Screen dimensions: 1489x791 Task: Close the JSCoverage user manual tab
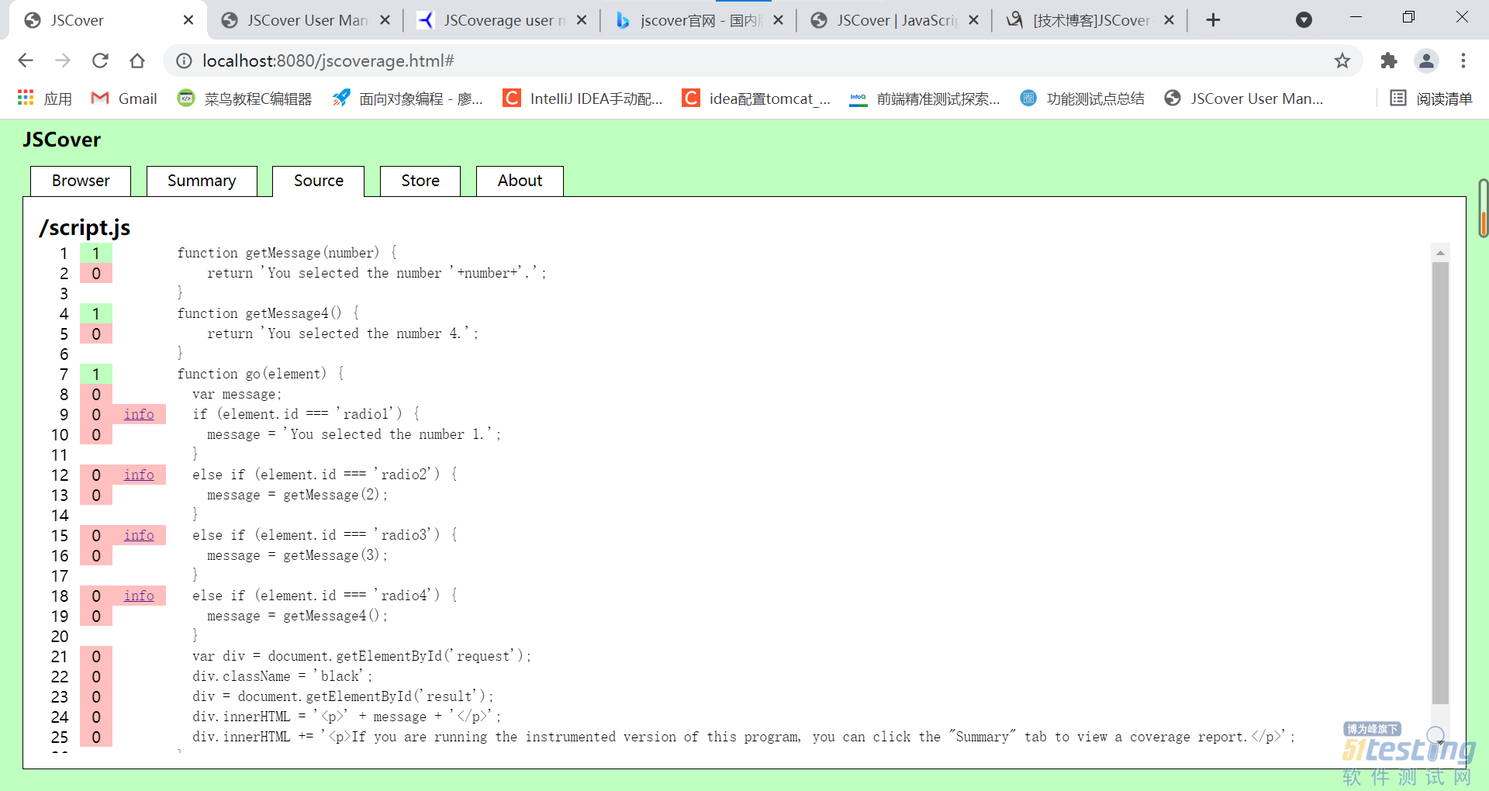[582, 20]
